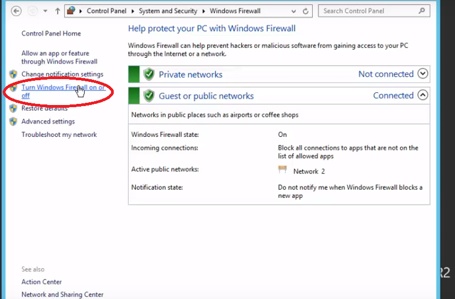Click Windows Firewall breadcrumb
The image size is (455, 299).
pyautogui.click(x=235, y=11)
